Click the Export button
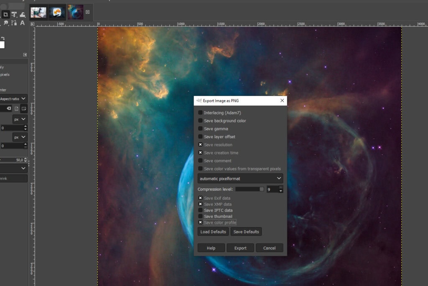This screenshot has height=286, width=428. pyautogui.click(x=240, y=248)
